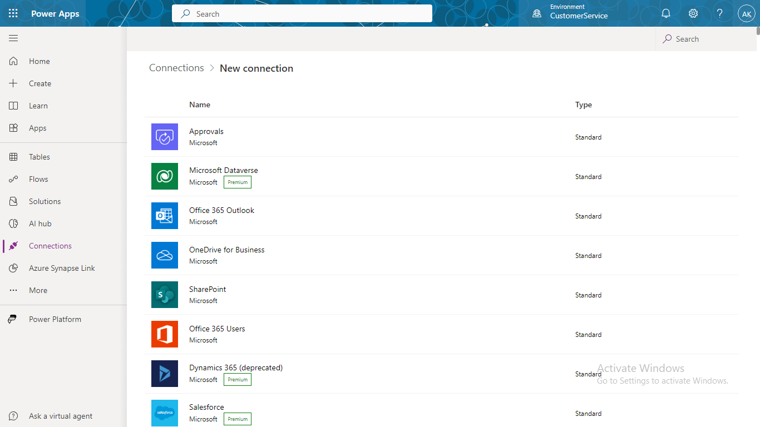Screen dimensions: 760x427
Task: Click the Office 365 Users connector icon
Action: point(164,334)
